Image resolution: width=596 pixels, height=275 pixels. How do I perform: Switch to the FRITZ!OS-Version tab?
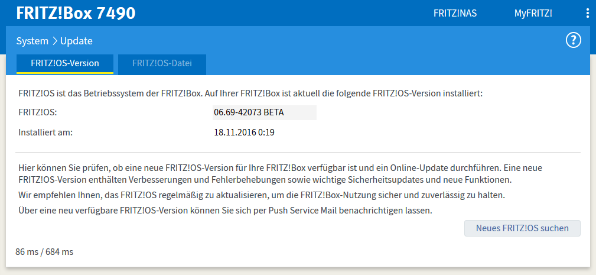click(65, 63)
